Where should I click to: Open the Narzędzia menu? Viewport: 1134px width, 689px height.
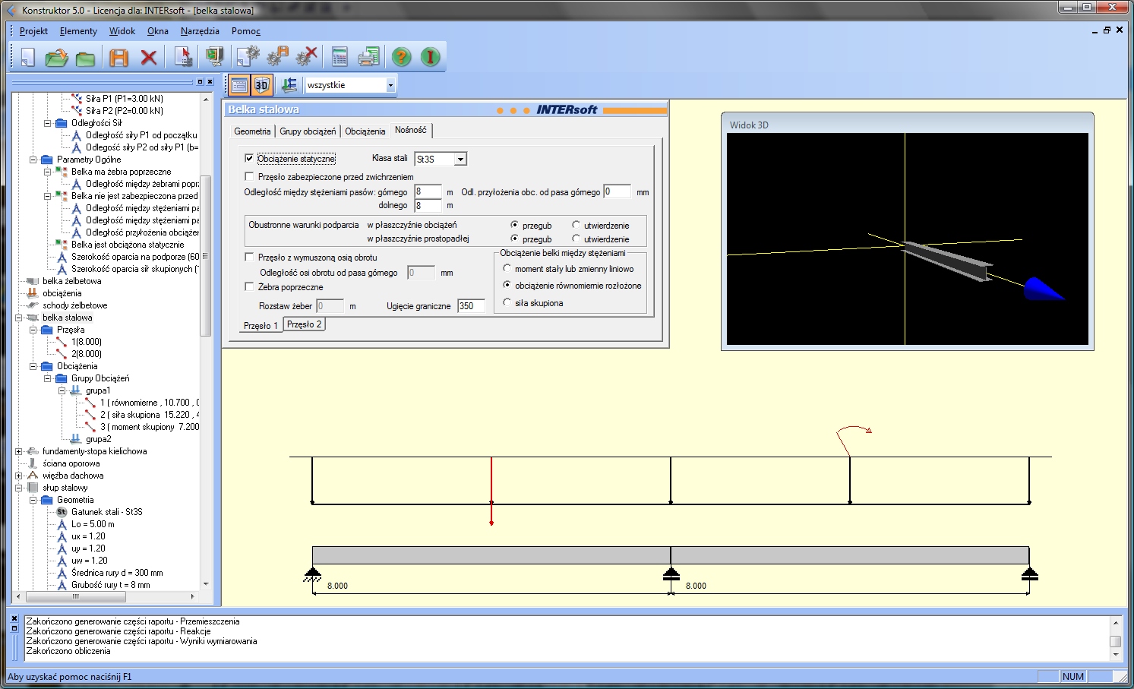pyautogui.click(x=200, y=31)
